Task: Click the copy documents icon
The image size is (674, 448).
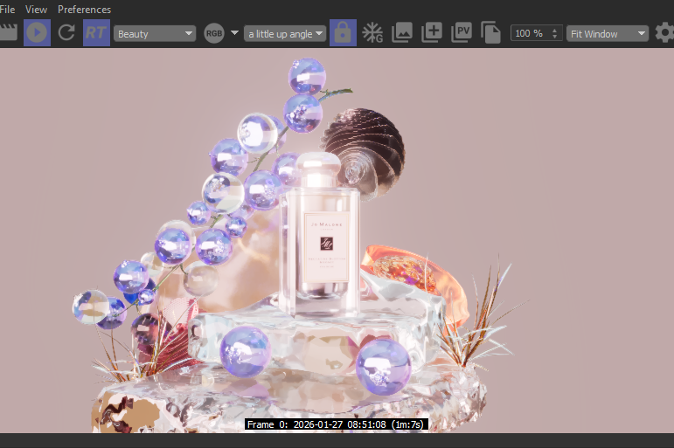Action: click(491, 33)
